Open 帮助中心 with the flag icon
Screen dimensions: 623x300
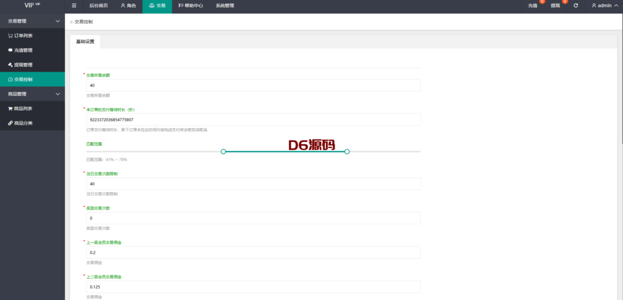190,6
